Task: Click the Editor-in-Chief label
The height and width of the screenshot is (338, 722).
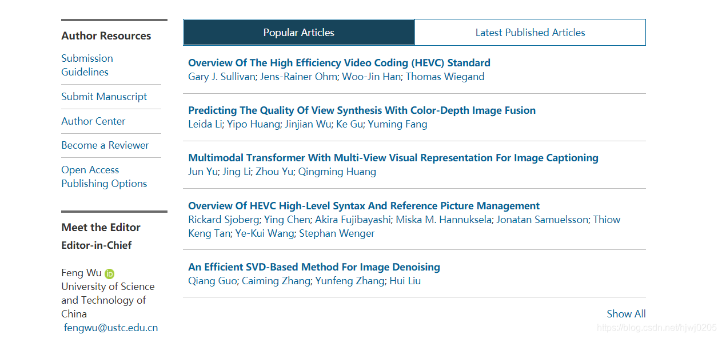Action: tap(97, 245)
